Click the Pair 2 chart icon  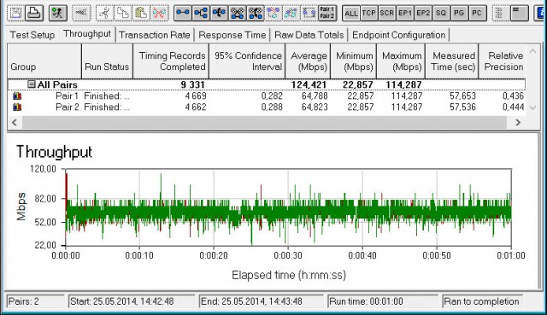click(17, 107)
